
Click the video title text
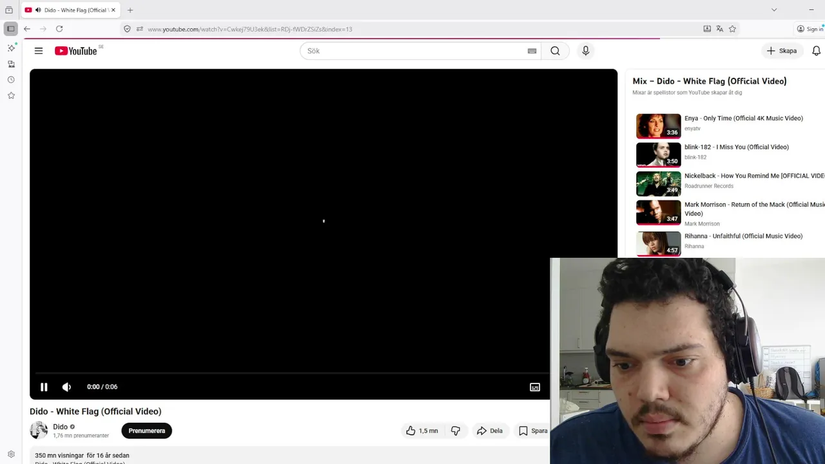[95, 411]
